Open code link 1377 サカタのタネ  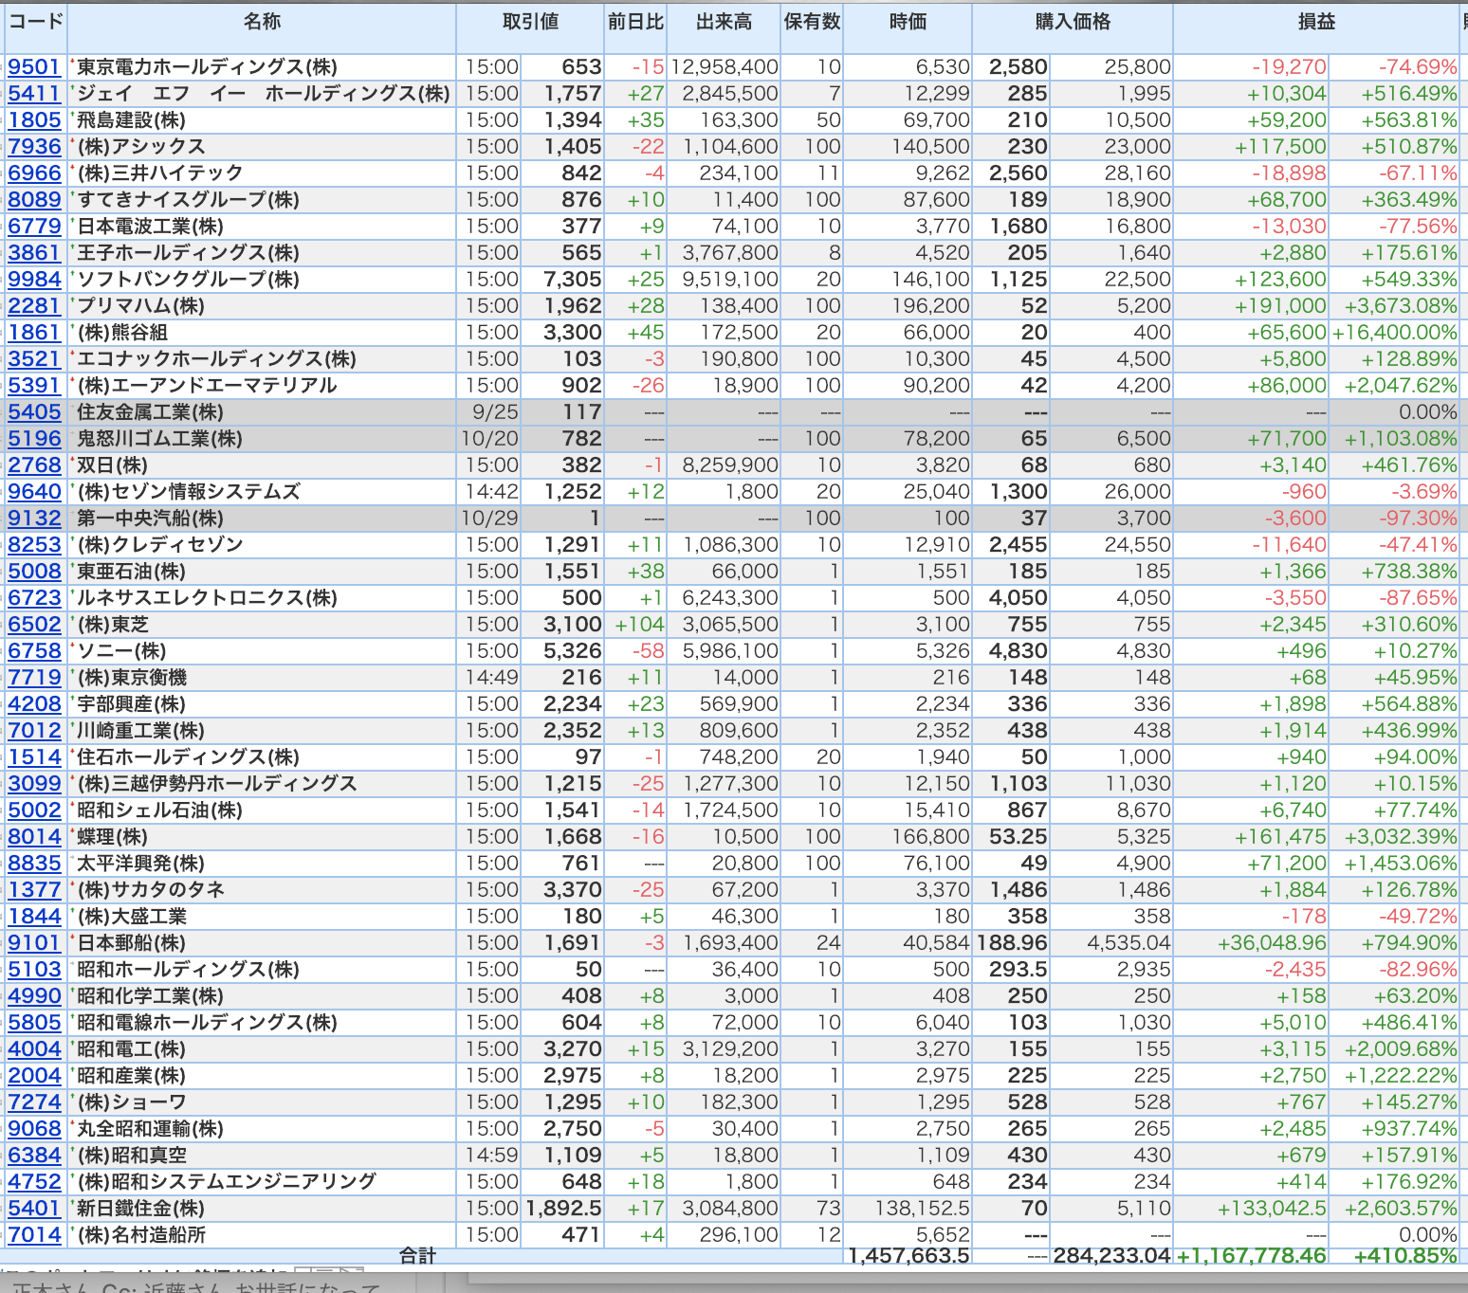(34, 890)
